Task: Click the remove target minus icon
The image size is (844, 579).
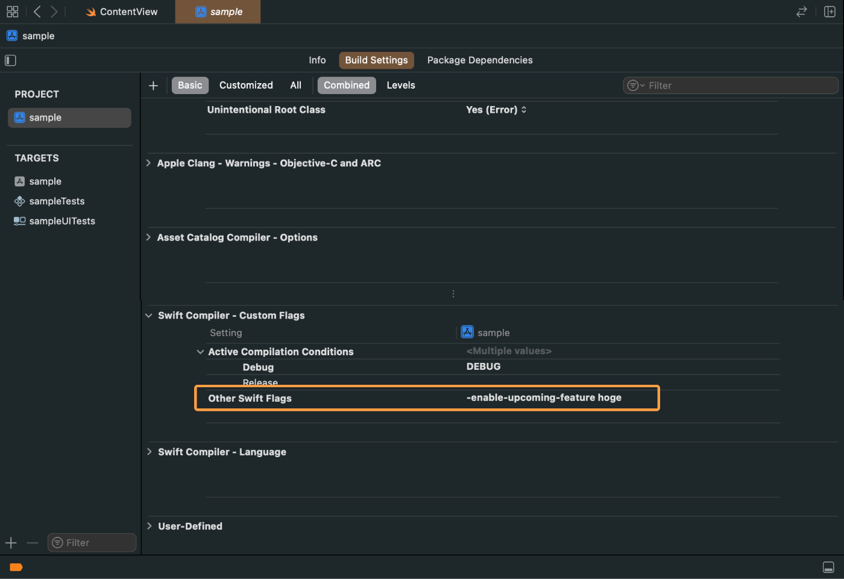Action: (32, 542)
